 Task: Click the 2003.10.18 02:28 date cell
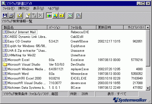(x=109, y=78)
